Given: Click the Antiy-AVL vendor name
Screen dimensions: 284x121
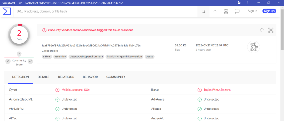Looking at the screenshot, I should (x=158, y=118).
